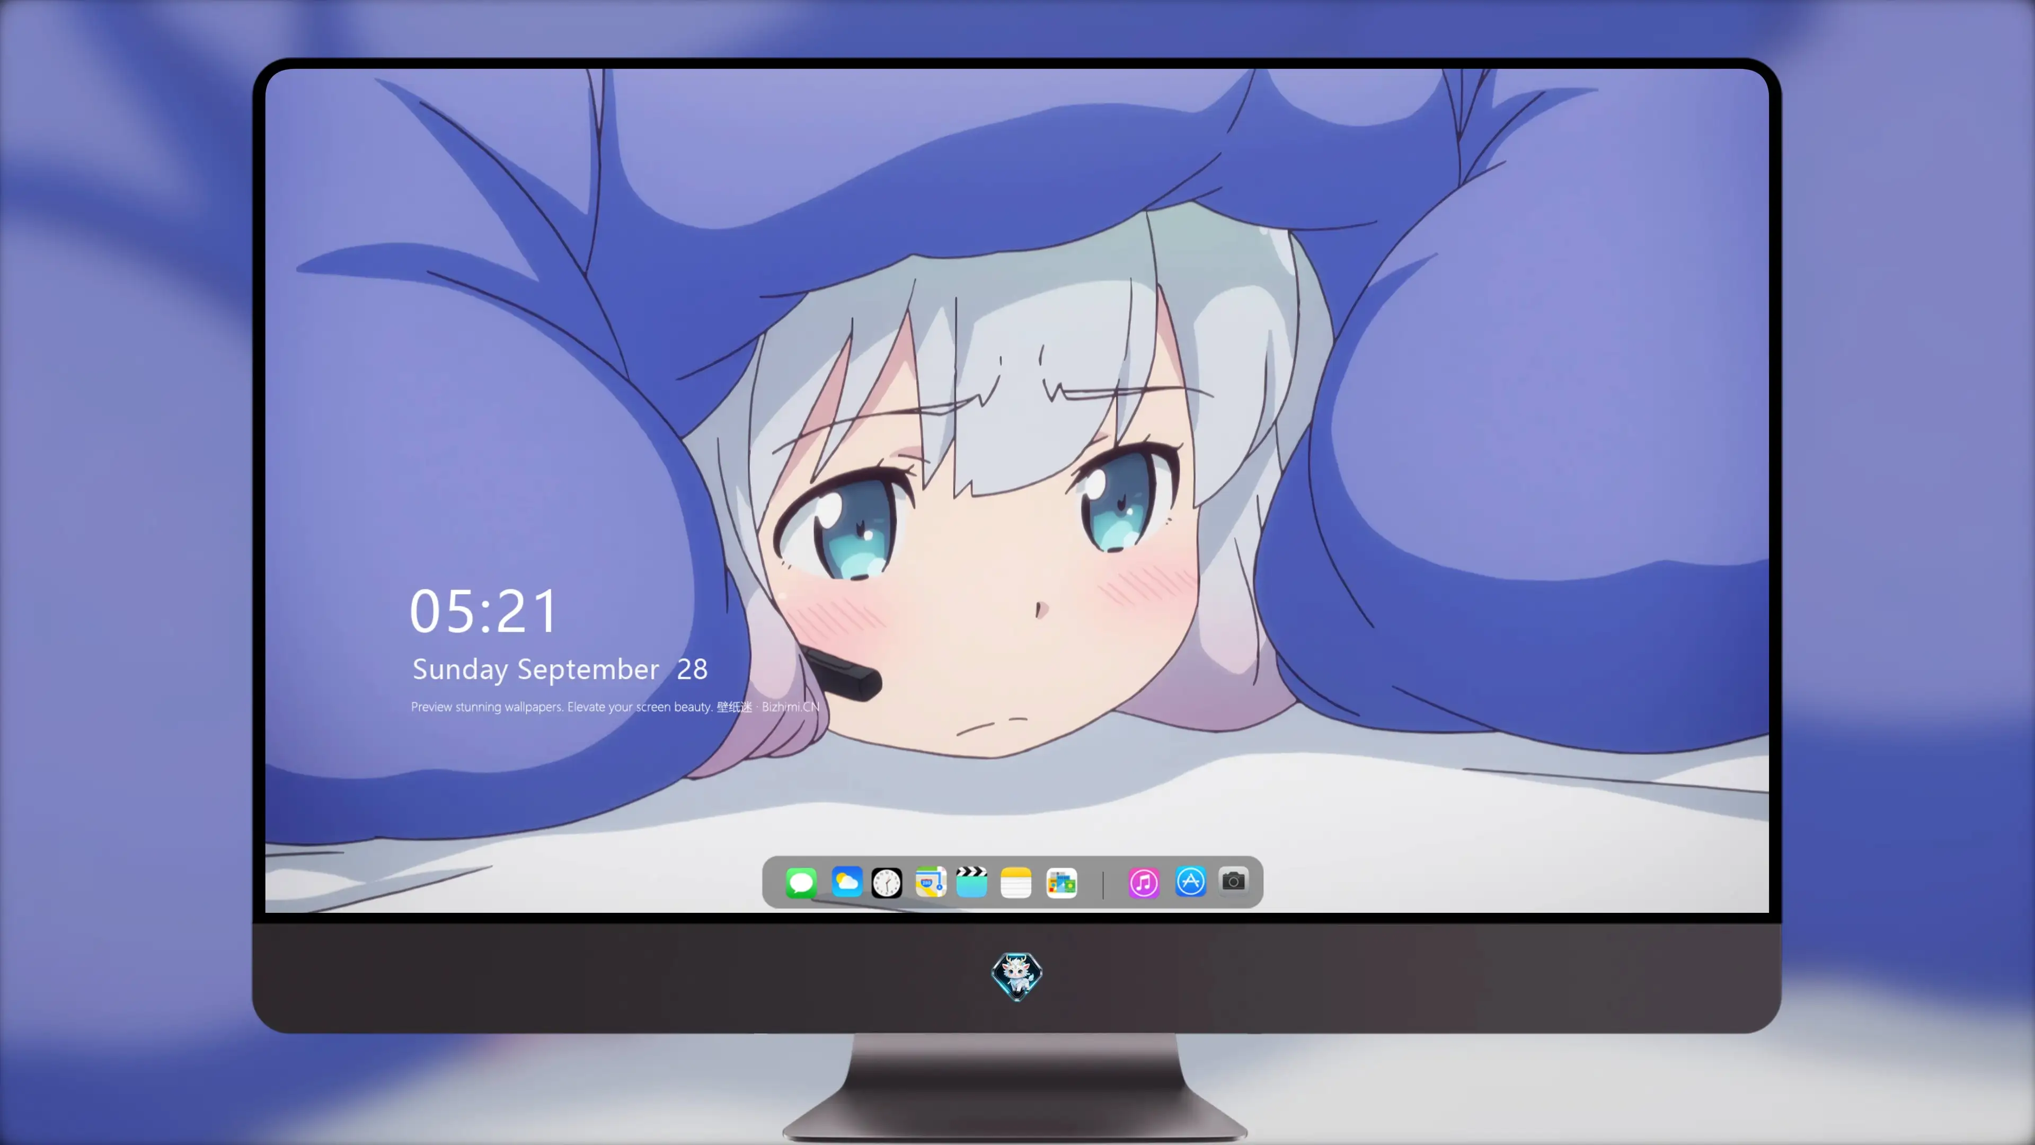Open the Messages app in the dock
The image size is (2035, 1145).
800,882
